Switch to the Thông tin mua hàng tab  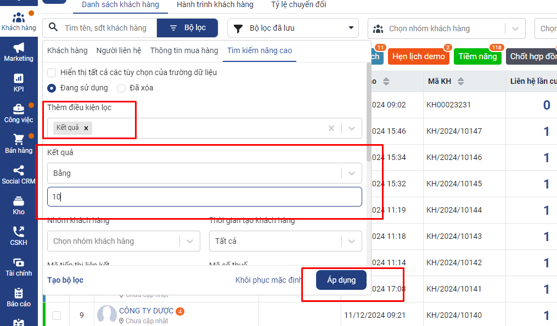pos(184,50)
